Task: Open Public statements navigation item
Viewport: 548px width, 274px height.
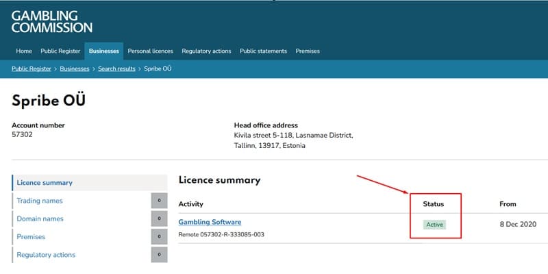Action: 263,51
